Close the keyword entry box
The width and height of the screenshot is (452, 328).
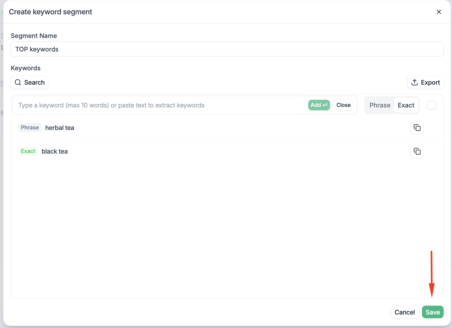[x=343, y=105]
